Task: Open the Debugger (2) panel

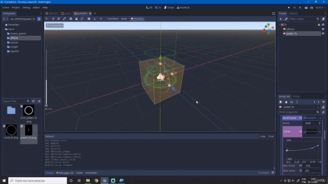Action: 65,173
